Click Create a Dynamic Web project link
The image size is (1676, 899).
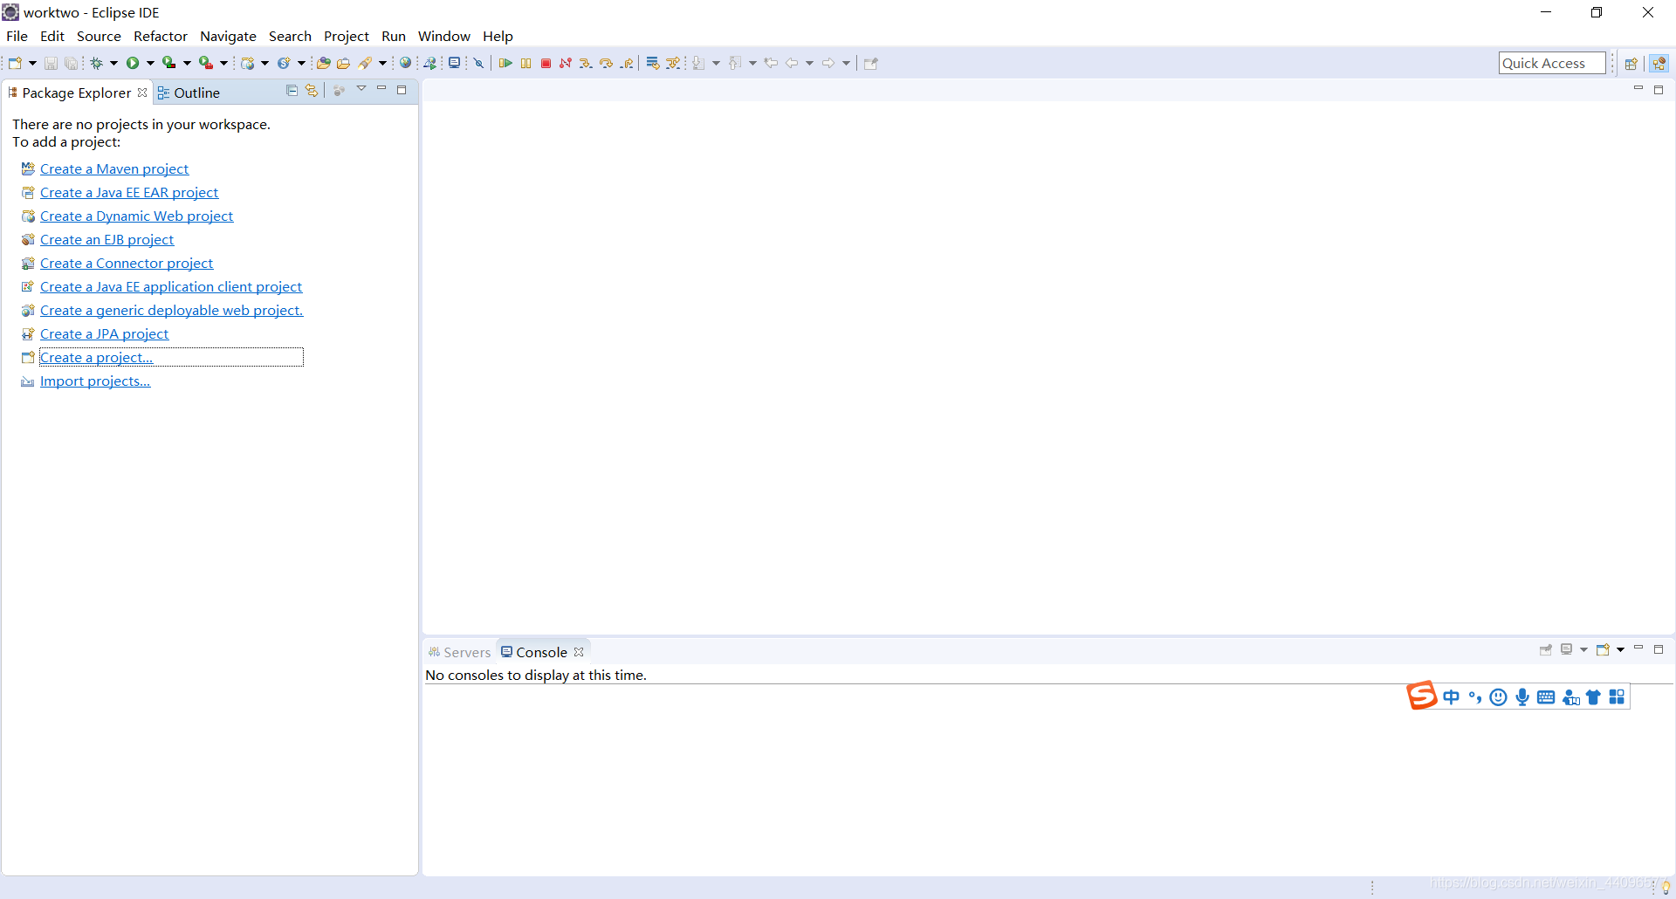[137, 216]
